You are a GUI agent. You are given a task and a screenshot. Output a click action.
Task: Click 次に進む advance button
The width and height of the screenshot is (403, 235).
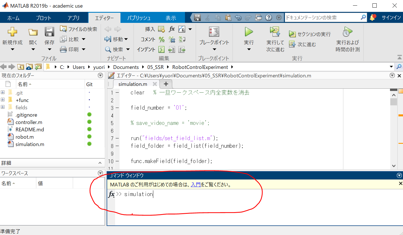[x=302, y=44]
